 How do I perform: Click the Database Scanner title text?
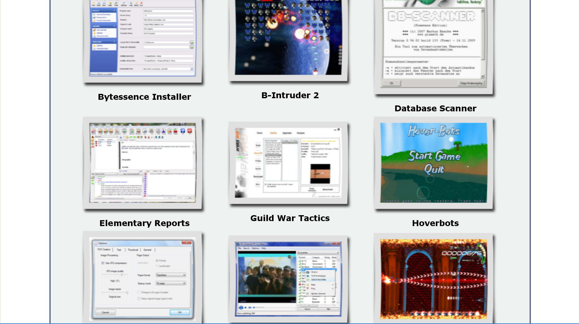click(x=435, y=109)
